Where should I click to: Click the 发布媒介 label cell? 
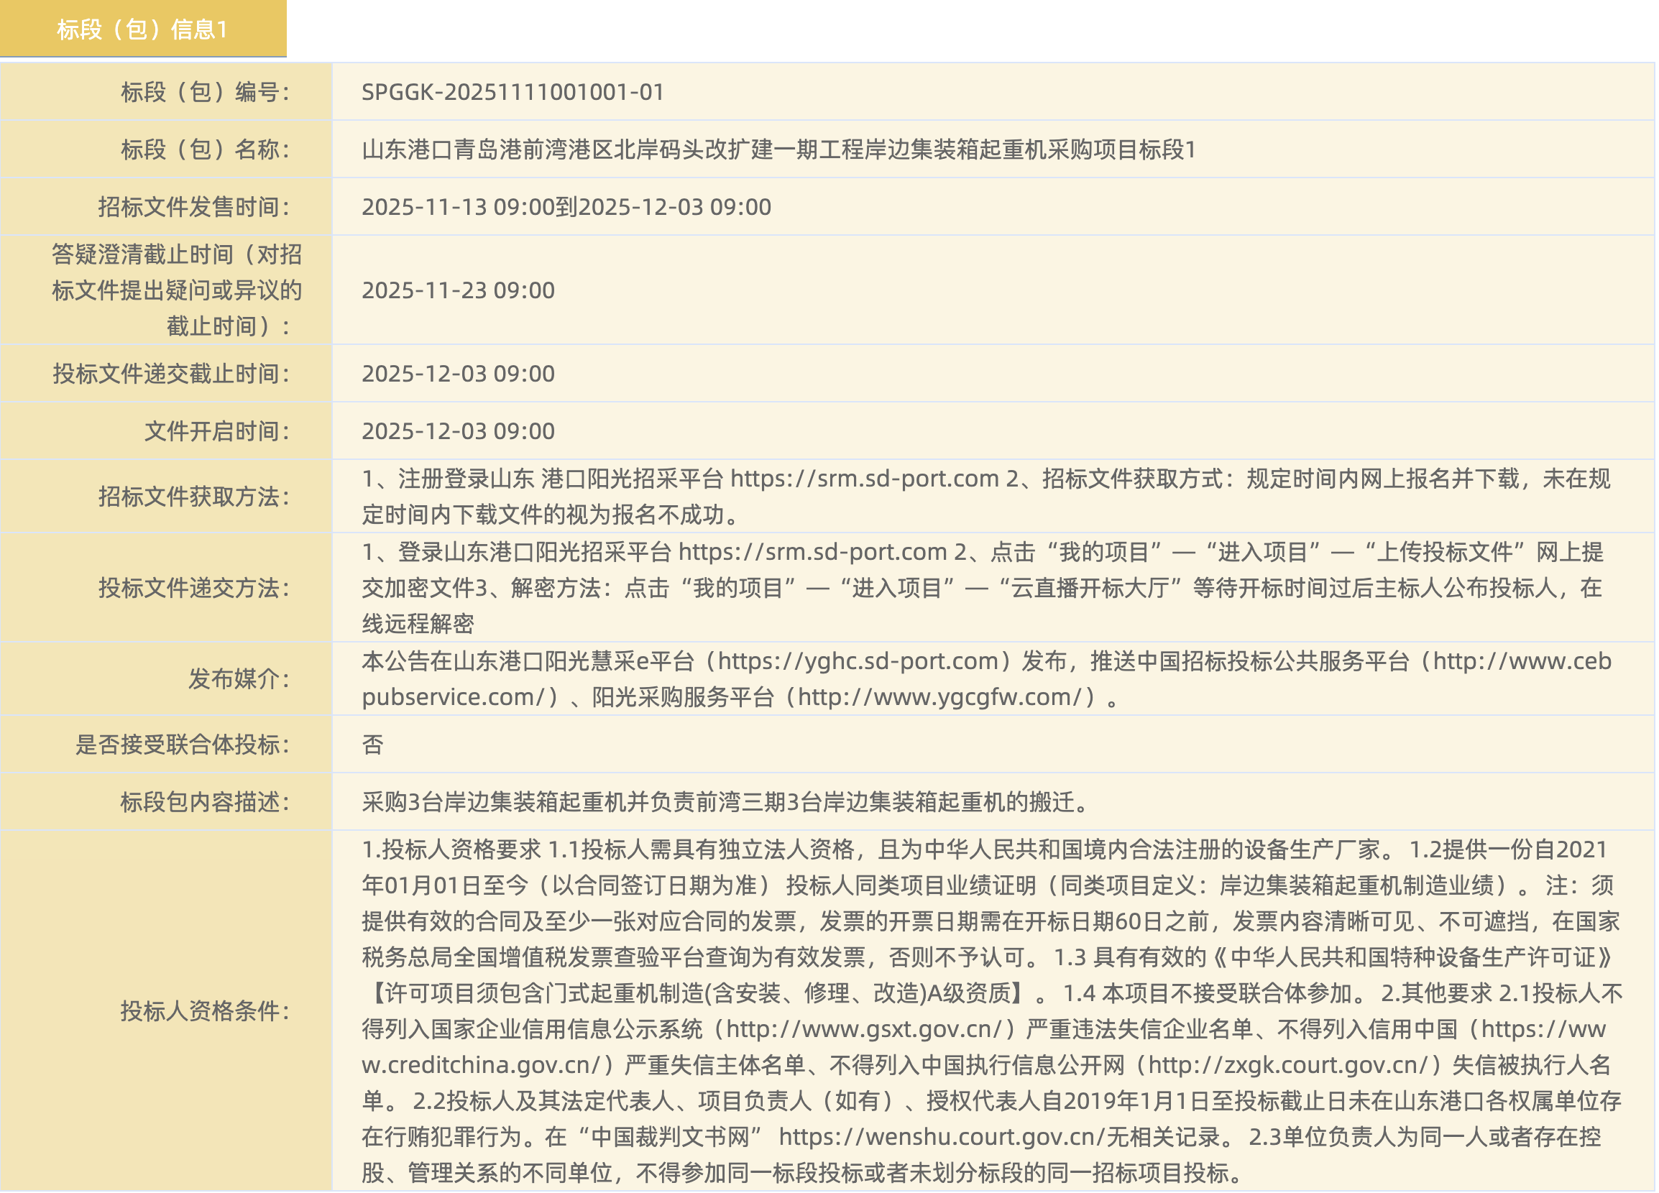239,681
